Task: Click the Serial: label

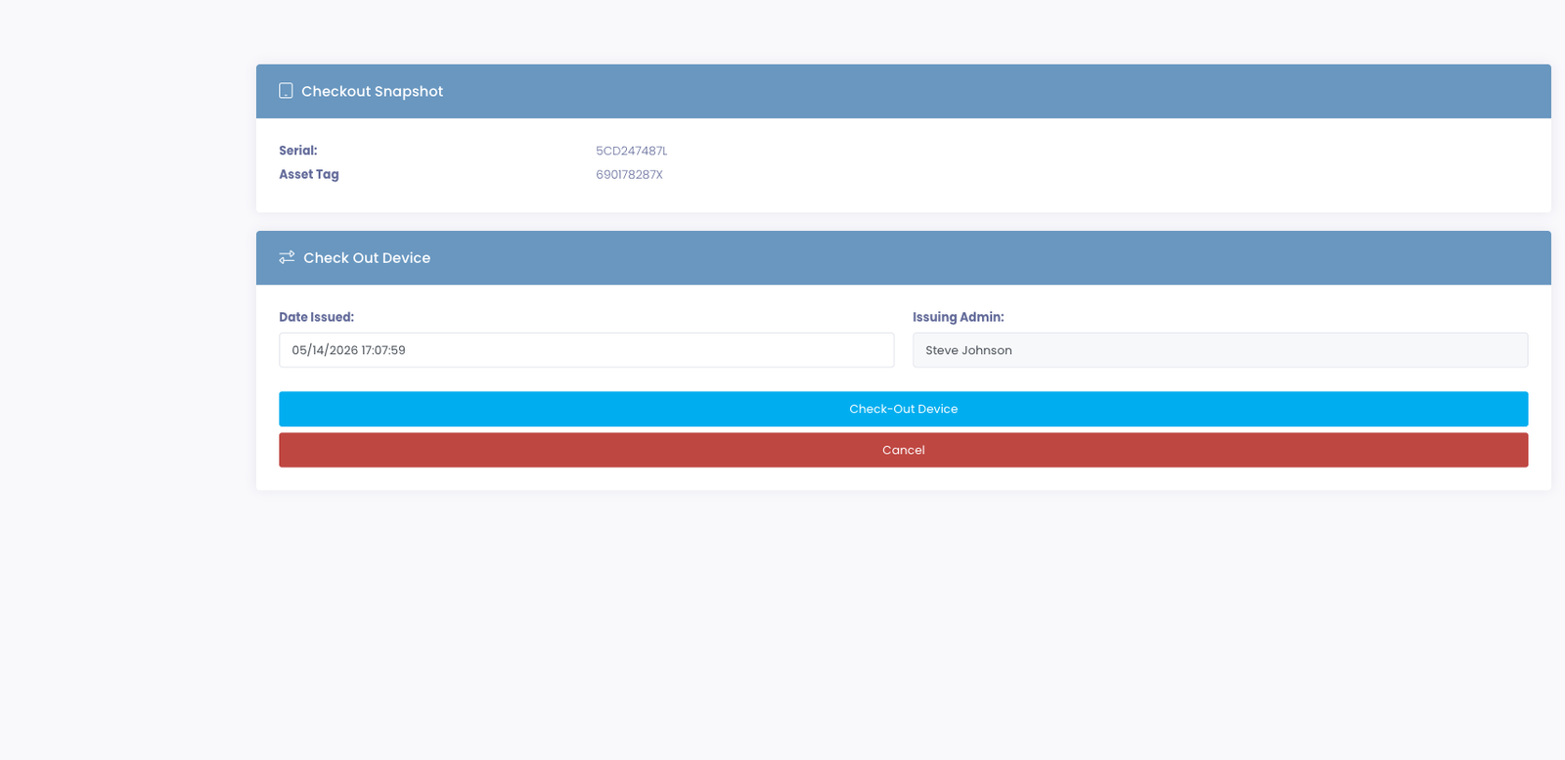Action: 298,151
